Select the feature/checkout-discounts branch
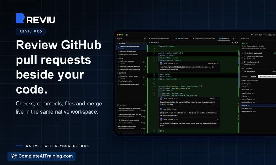276x165 pixels. tap(131, 47)
